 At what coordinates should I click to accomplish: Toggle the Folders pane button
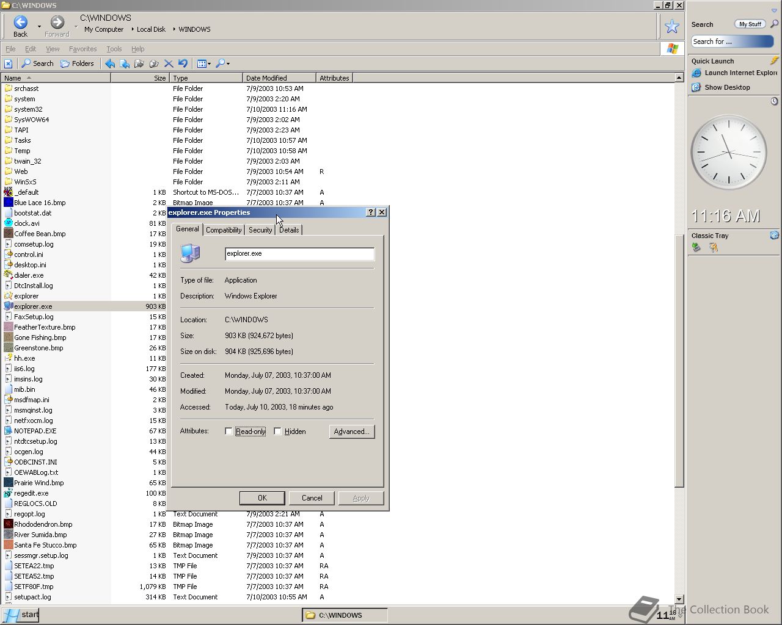77,63
